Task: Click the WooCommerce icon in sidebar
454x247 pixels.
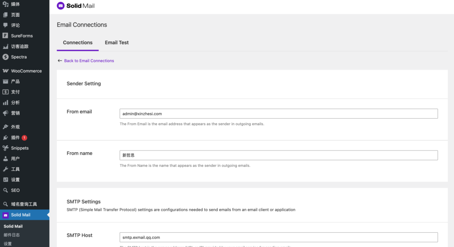Action: [x=5, y=71]
